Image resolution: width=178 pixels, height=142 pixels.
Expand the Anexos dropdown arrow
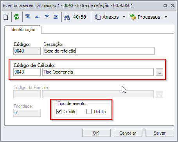tap(124, 17)
